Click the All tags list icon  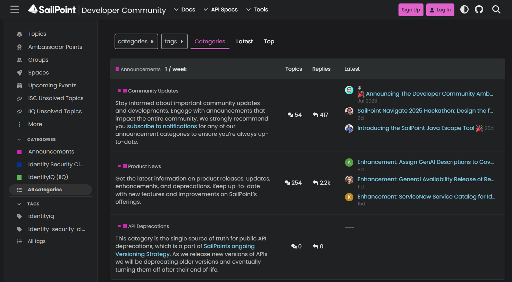[19, 241]
